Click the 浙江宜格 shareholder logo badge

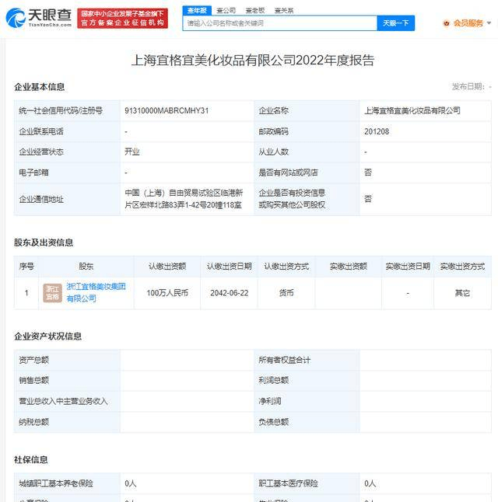coord(52,293)
